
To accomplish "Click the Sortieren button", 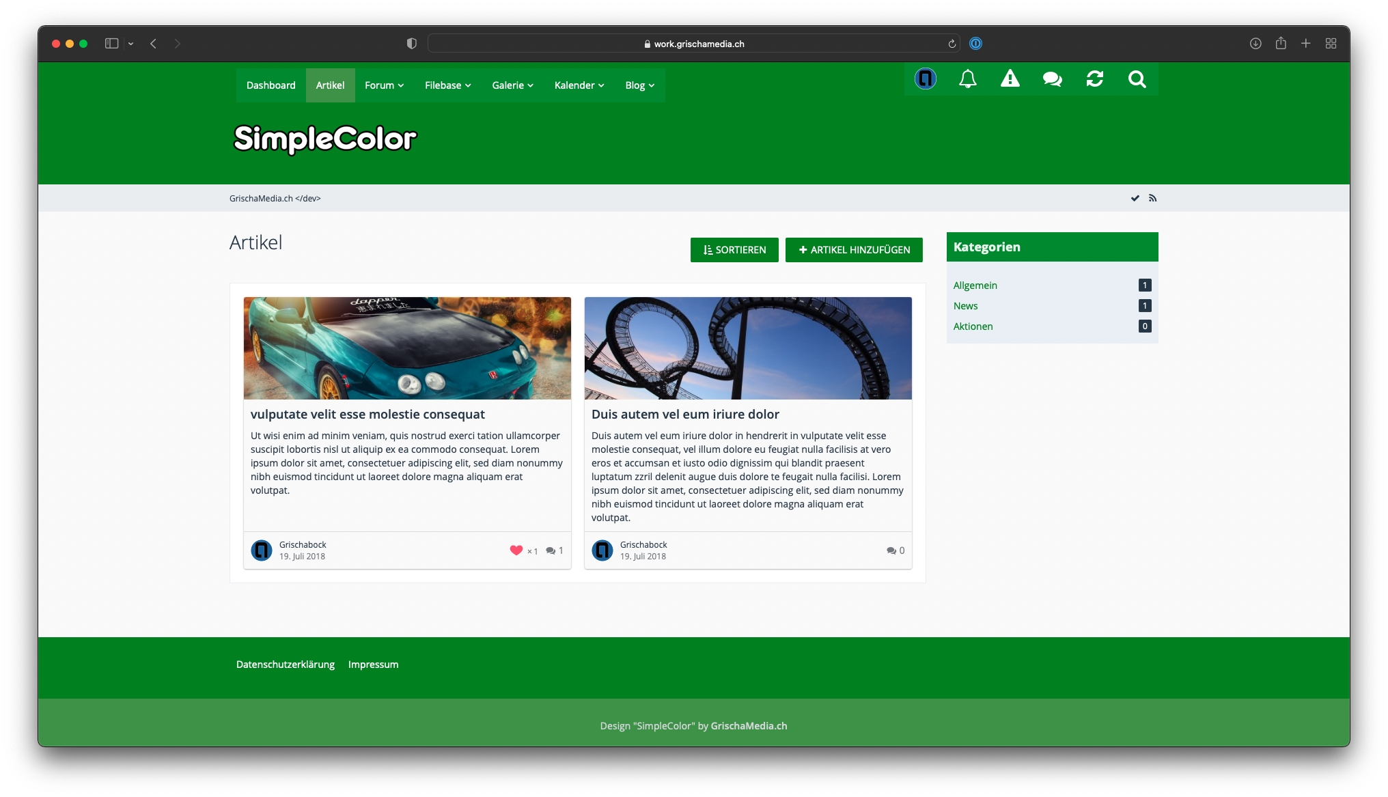I will [734, 250].
